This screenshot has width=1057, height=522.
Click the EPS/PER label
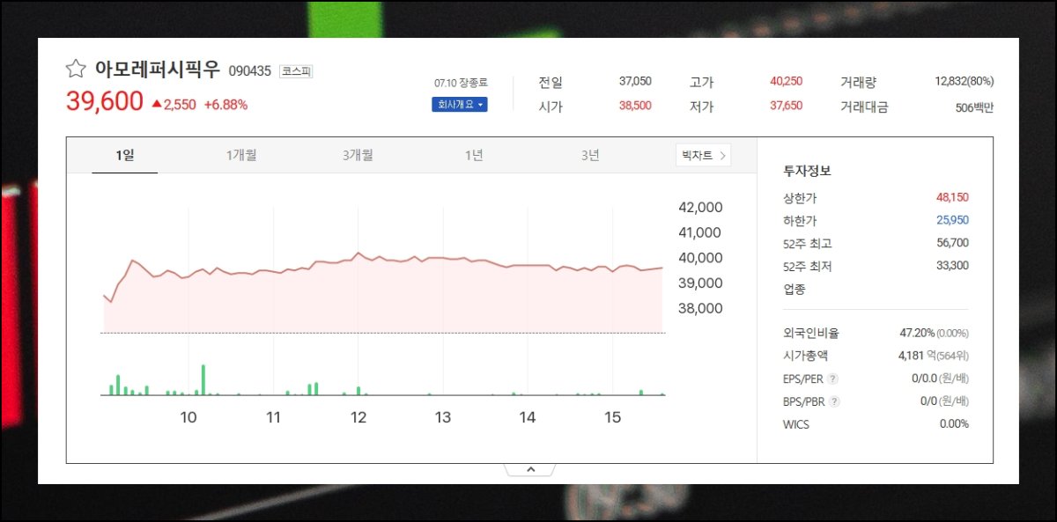click(803, 379)
